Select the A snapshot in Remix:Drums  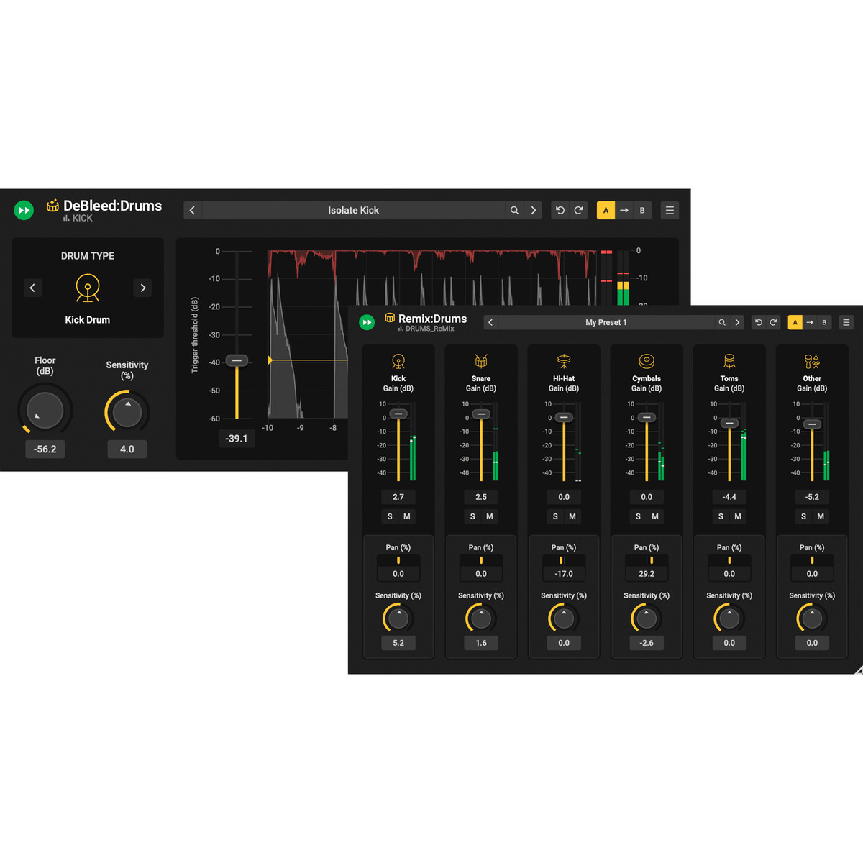[795, 322]
